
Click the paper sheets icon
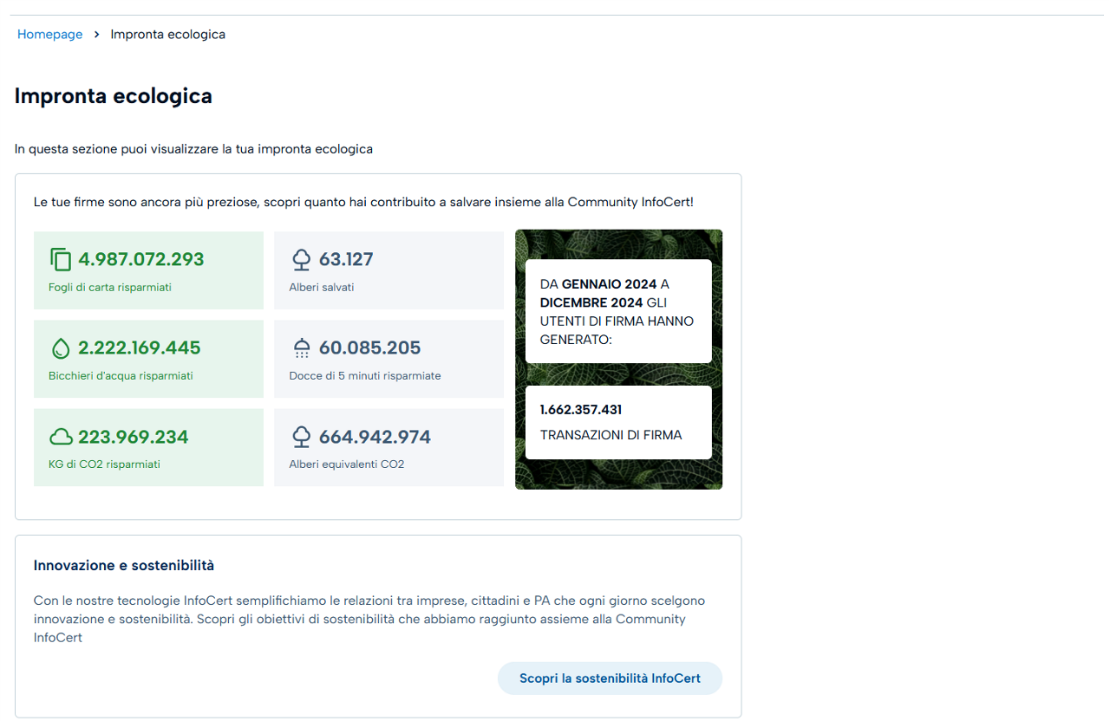click(x=60, y=260)
